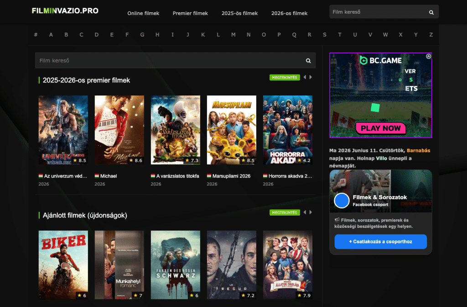The height and width of the screenshot is (307, 467).
Task: Open the Marsupilami movie poster
Action: [x=231, y=130]
